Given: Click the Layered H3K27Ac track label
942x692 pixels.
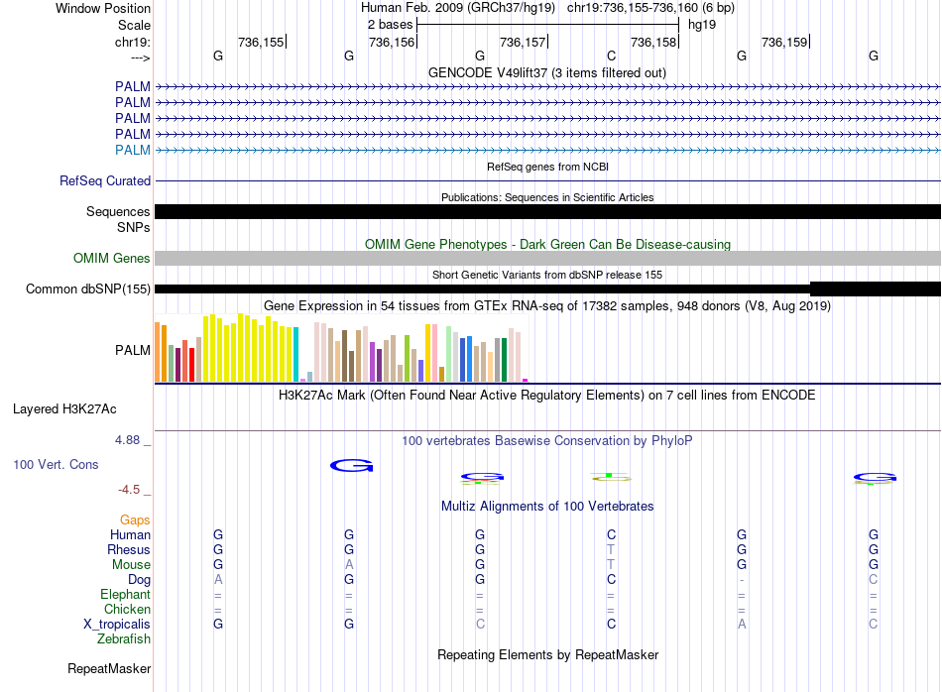Looking at the screenshot, I should click(64, 409).
